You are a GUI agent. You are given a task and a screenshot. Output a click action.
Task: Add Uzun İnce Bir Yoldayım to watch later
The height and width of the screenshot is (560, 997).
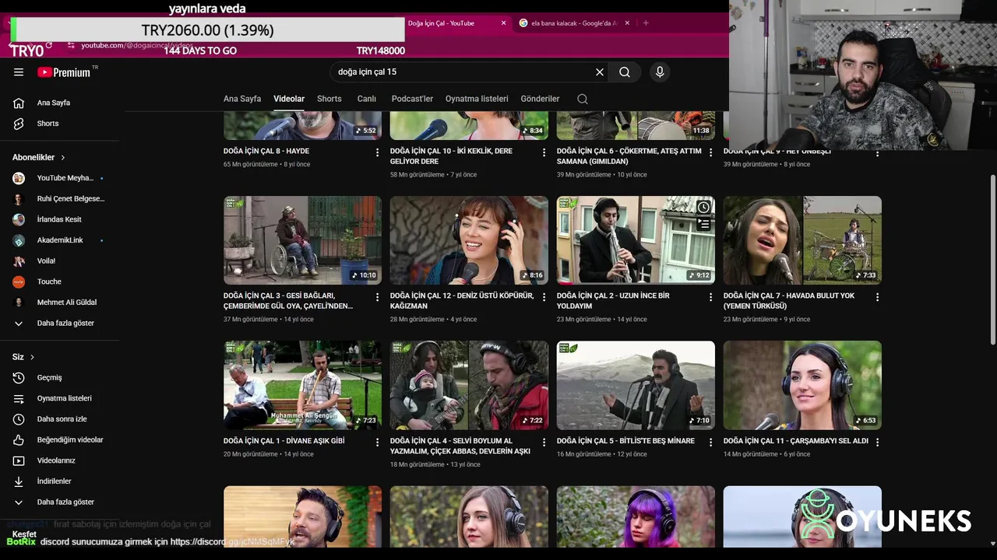click(703, 208)
